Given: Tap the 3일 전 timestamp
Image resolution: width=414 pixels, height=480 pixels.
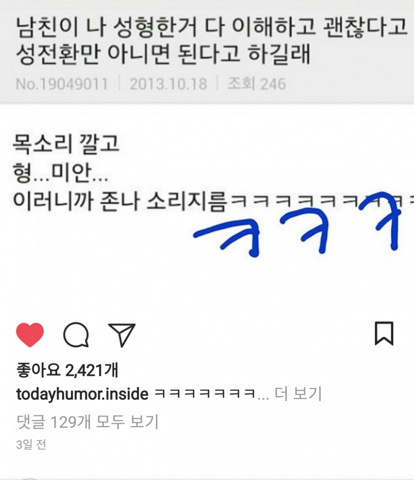Looking at the screenshot, I should 31,444.
